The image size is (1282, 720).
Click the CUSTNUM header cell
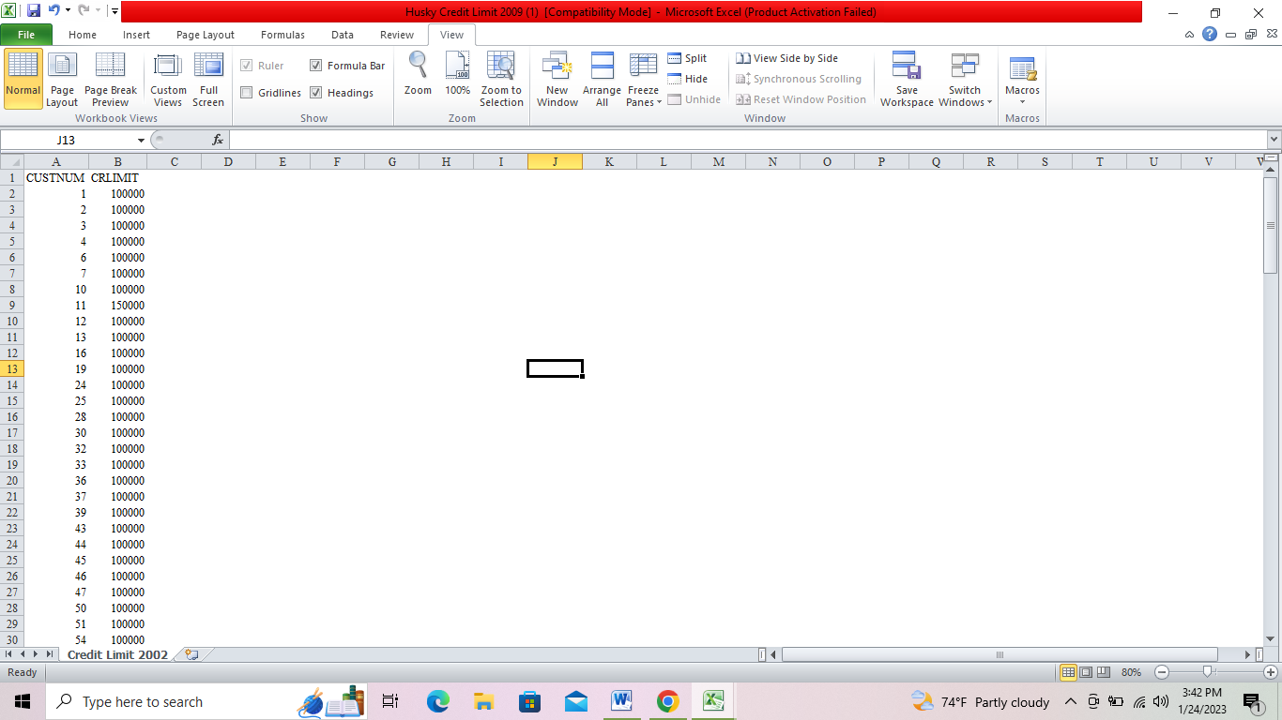pyautogui.click(x=56, y=177)
